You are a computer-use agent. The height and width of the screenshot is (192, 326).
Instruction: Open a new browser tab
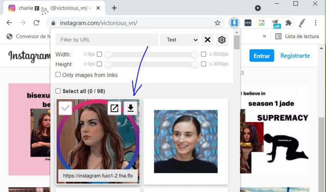coord(114,8)
